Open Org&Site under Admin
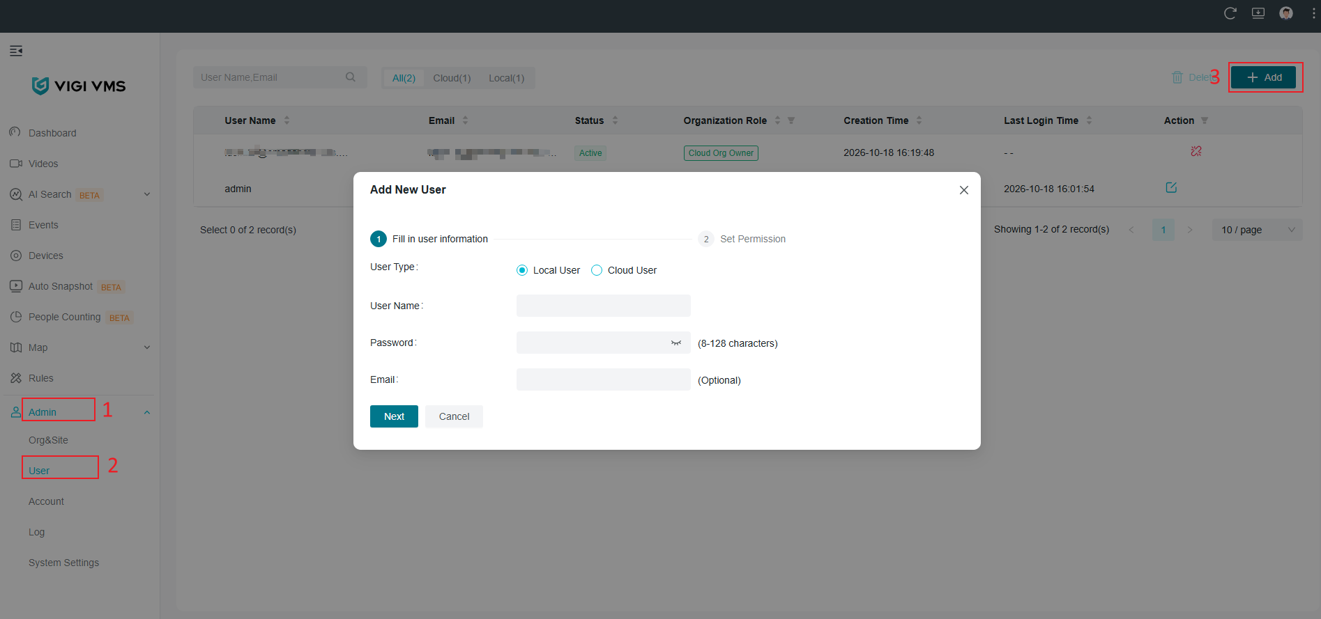This screenshot has width=1321, height=619. pyautogui.click(x=48, y=440)
